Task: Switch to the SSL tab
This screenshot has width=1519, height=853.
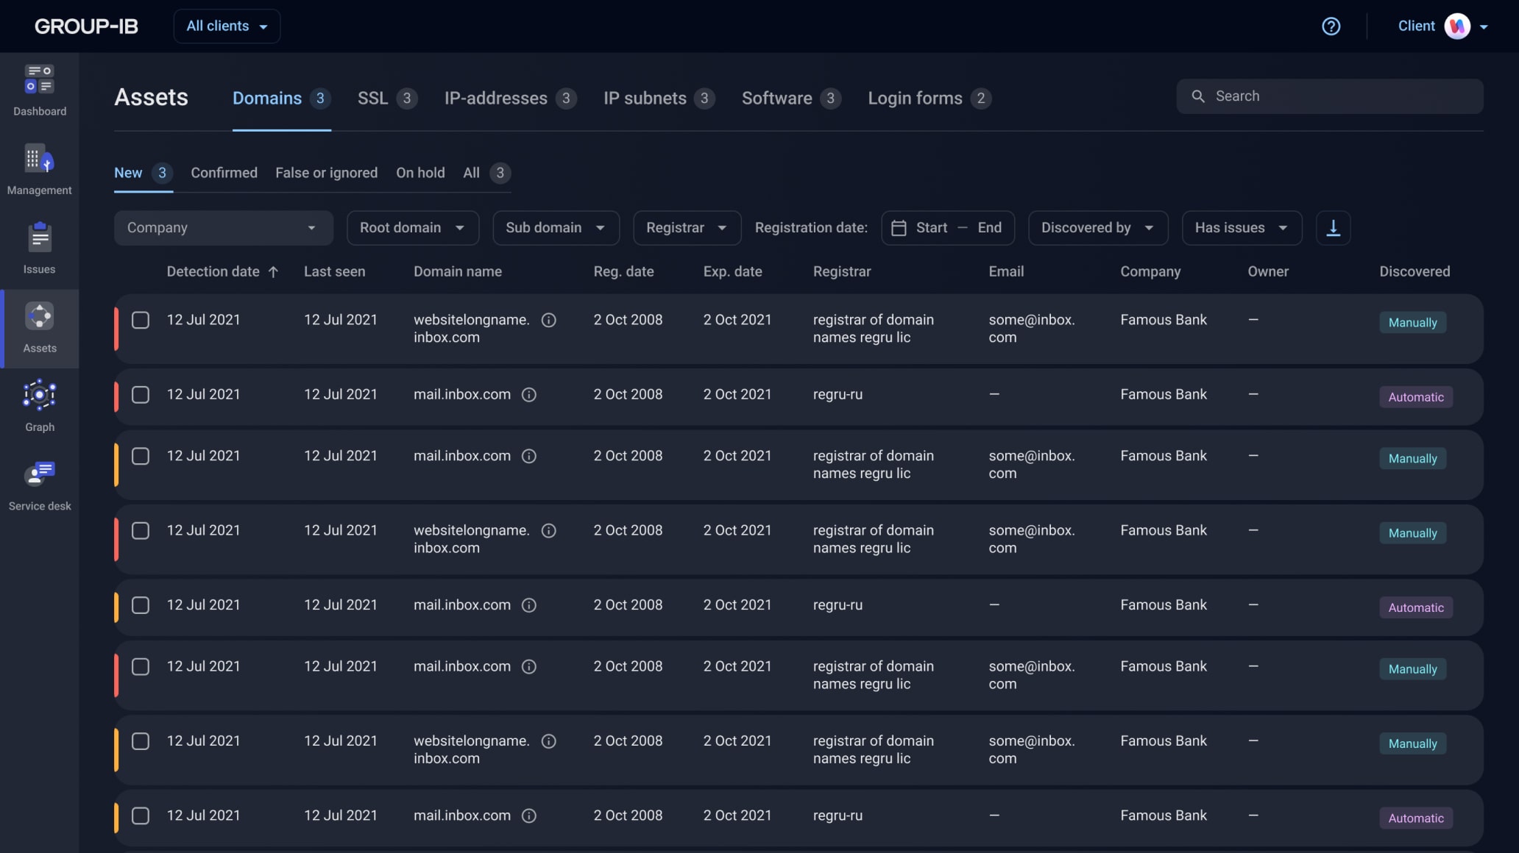Action: 372,99
